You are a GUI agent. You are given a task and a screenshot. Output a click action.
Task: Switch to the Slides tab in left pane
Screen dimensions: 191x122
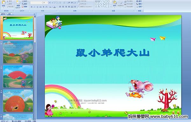[x=3, y=14]
